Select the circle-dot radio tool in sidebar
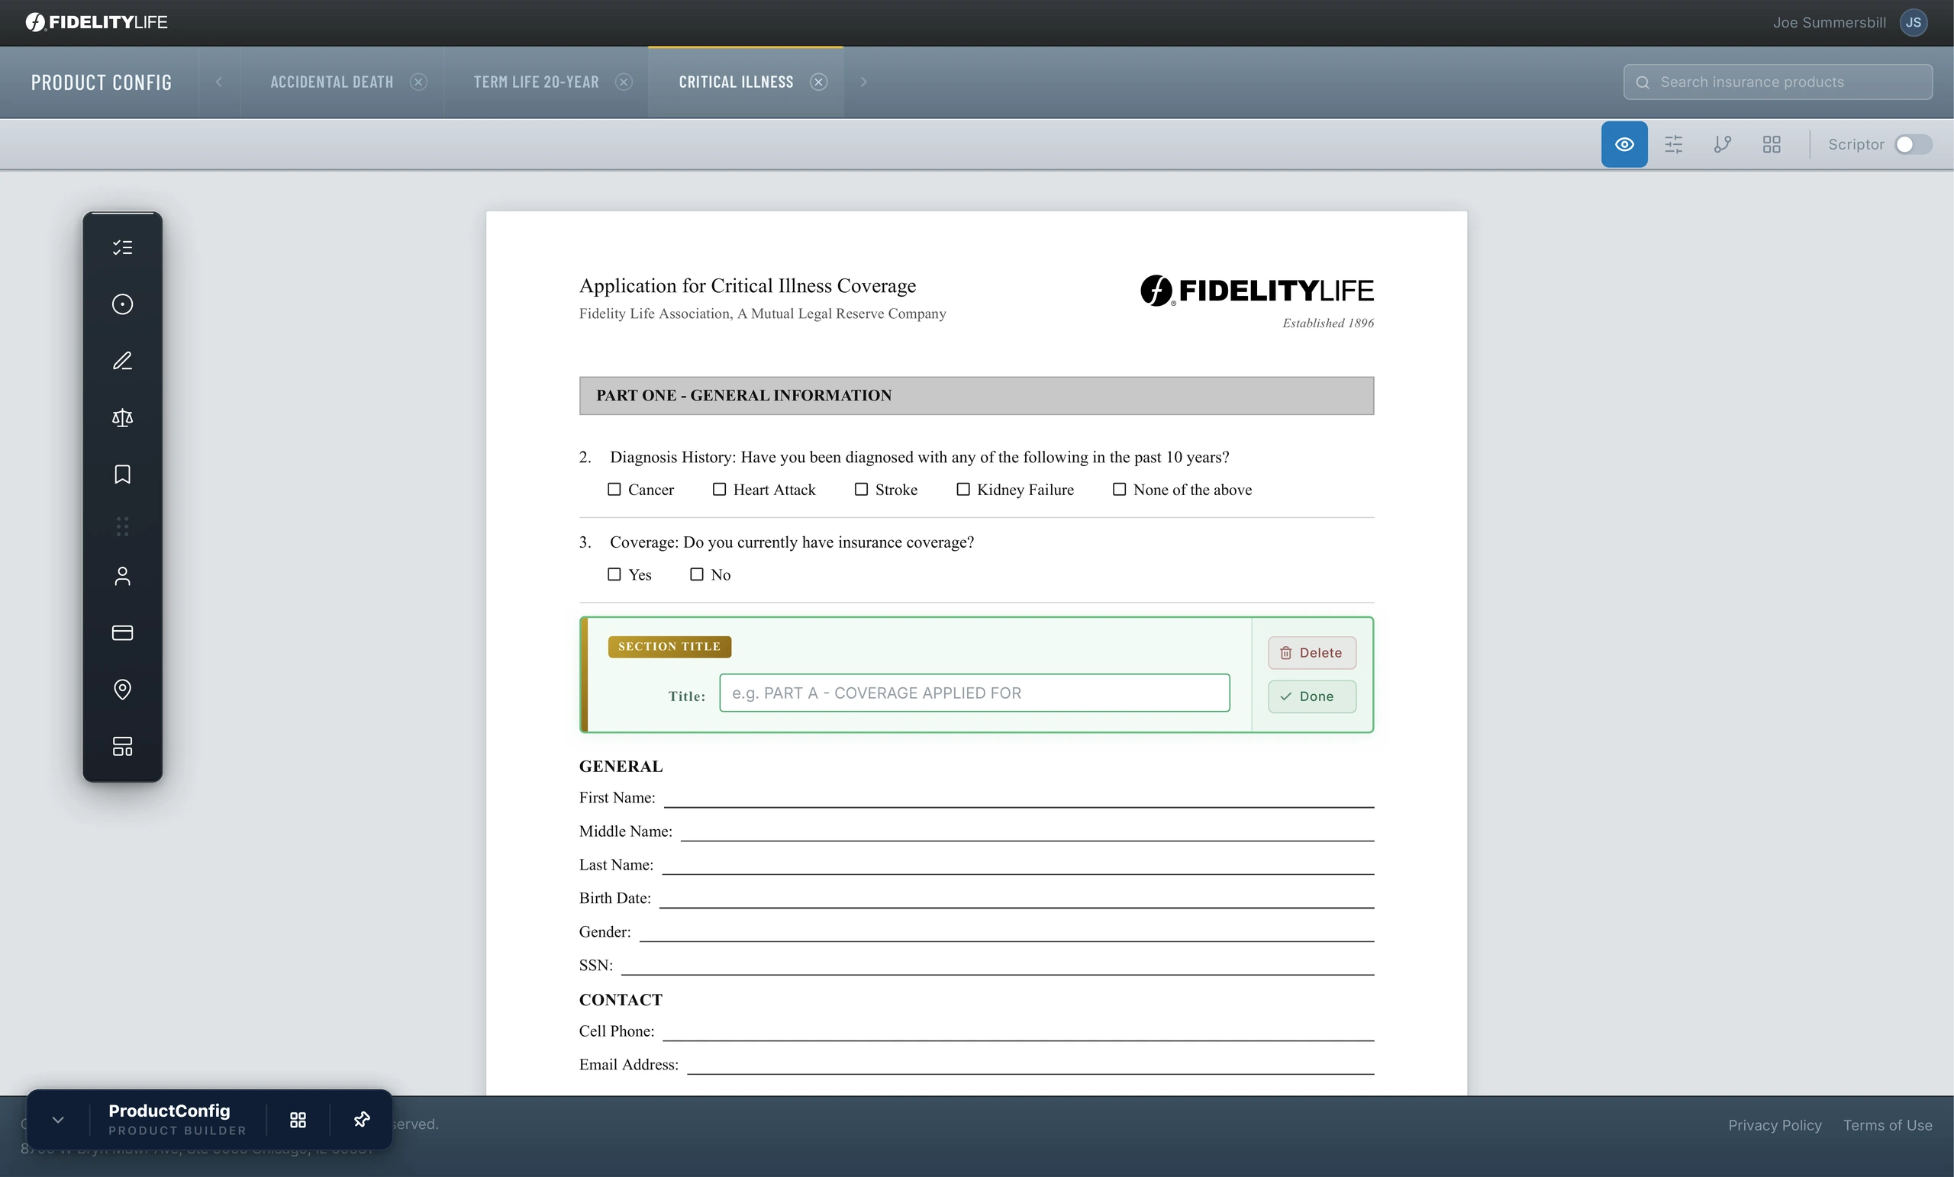The height and width of the screenshot is (1177, 1954). (x=122, y=304)
